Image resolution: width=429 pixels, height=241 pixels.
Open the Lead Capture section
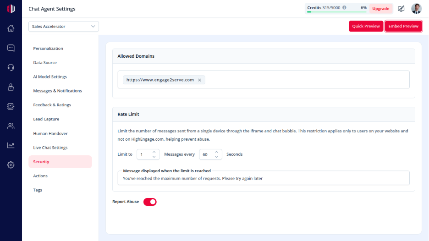point(46,119)
